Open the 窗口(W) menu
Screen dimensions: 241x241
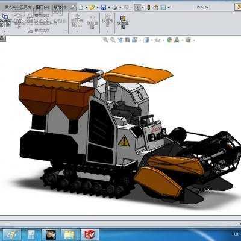tap(42, 7)
